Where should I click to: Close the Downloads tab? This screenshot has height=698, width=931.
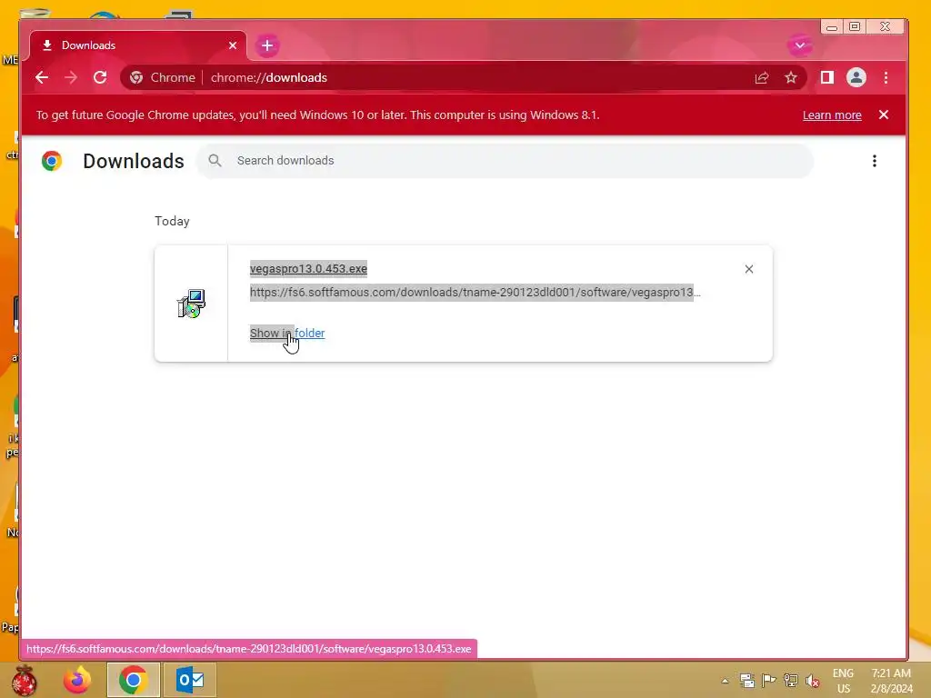tap(233, 45)
